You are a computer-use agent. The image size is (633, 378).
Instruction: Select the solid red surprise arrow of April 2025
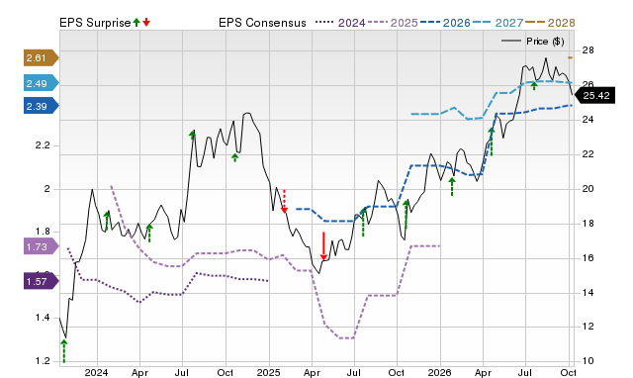pyautogui.click(x=323, y=246)
